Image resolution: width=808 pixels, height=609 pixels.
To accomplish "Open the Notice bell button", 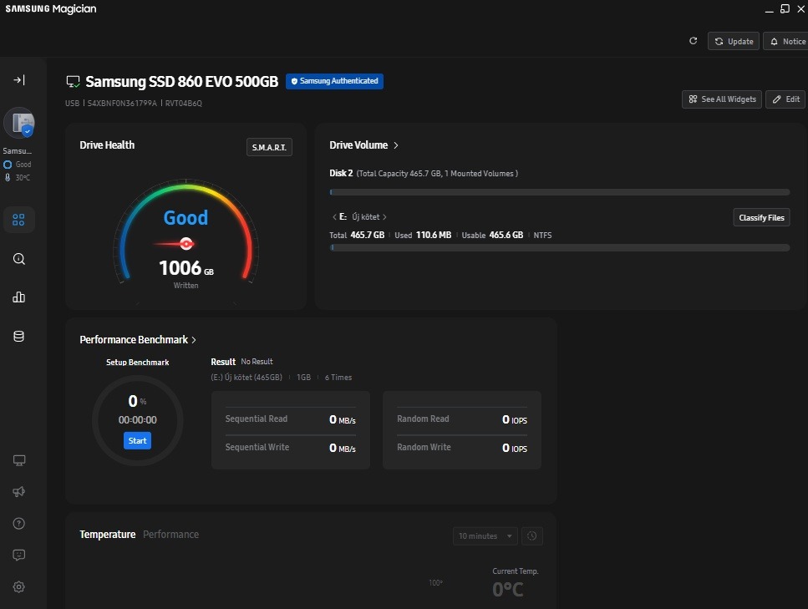I will pos(786,41).
